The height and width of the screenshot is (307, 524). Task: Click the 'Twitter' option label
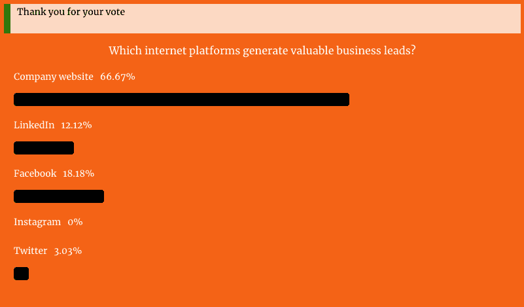click(x=30, y=251)
